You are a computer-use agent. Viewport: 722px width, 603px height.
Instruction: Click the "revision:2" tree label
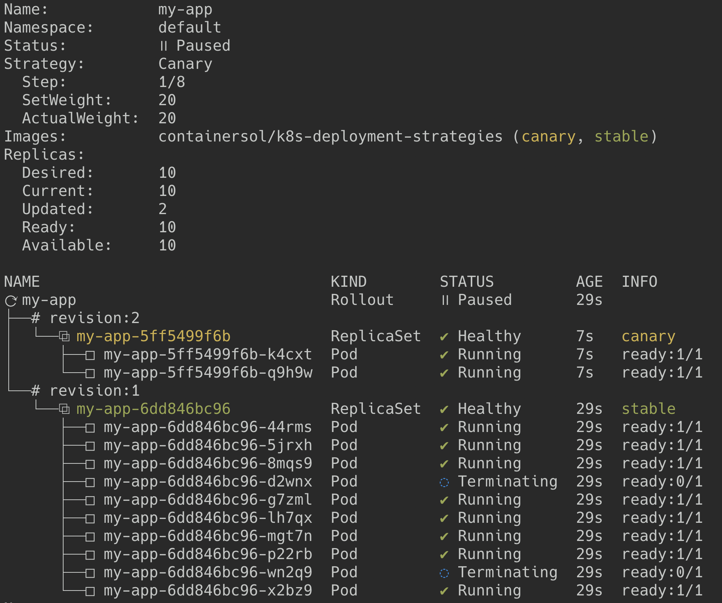click(95, 318)
